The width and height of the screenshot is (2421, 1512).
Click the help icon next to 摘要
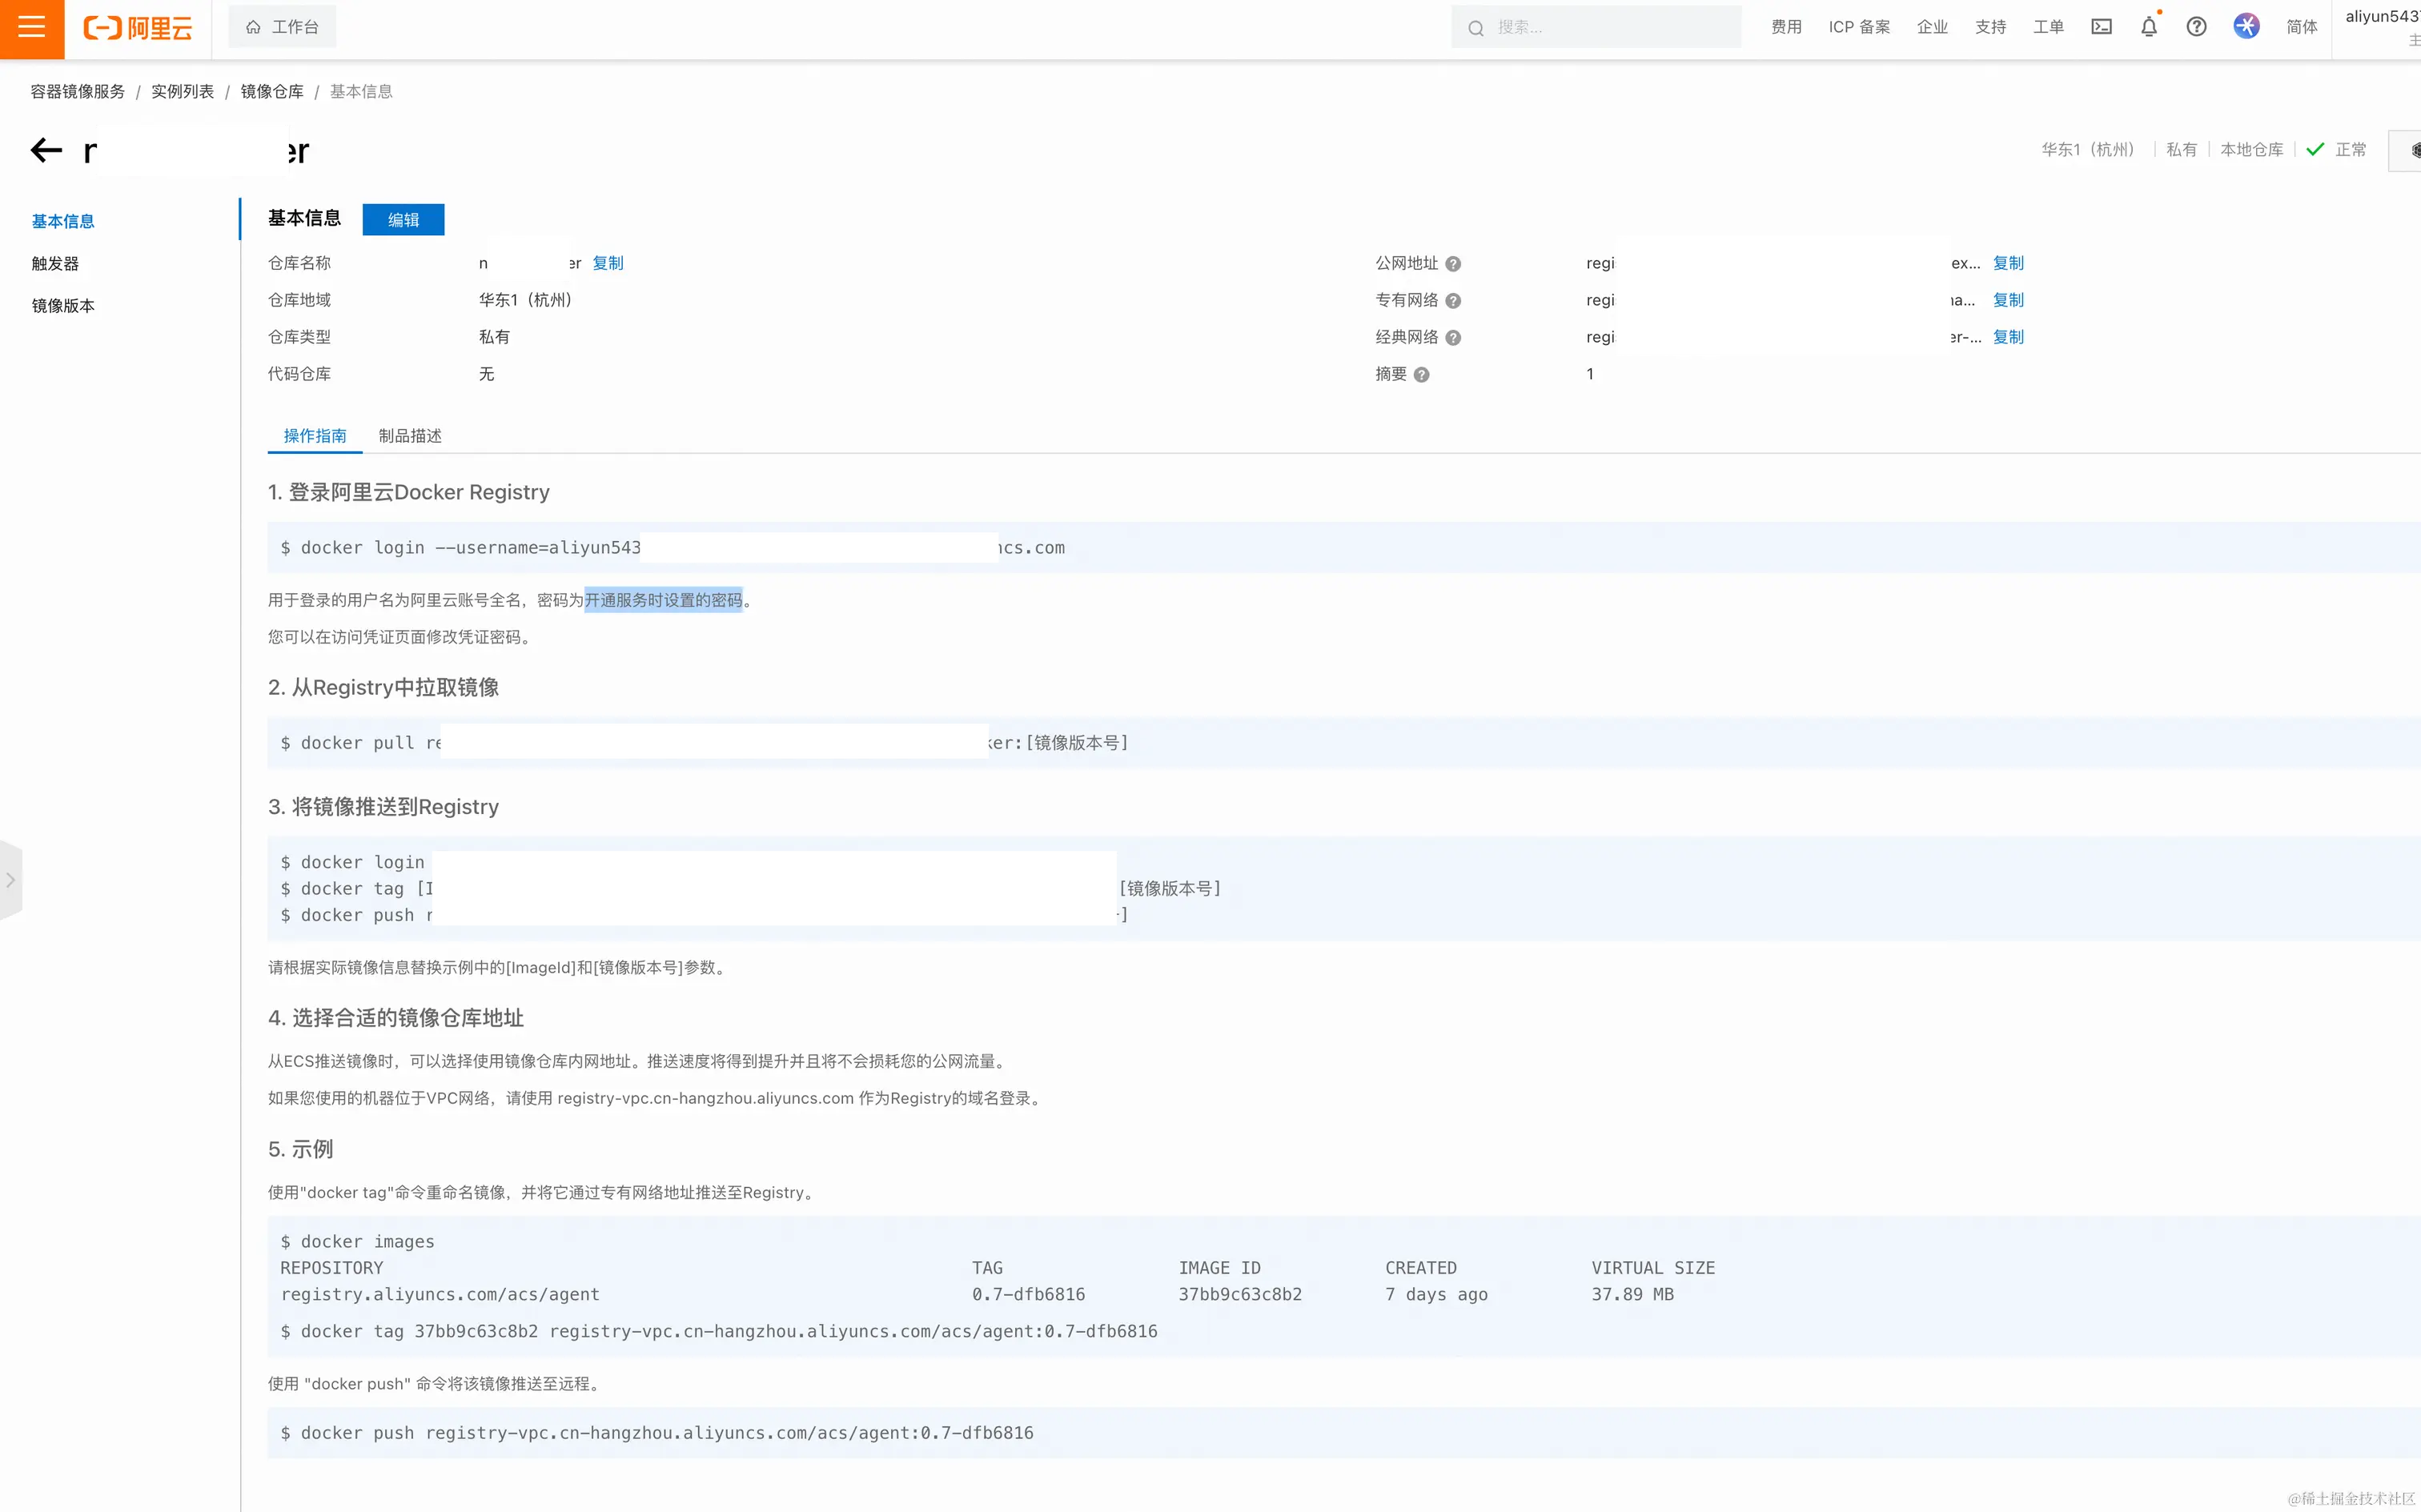(1421, 375)
